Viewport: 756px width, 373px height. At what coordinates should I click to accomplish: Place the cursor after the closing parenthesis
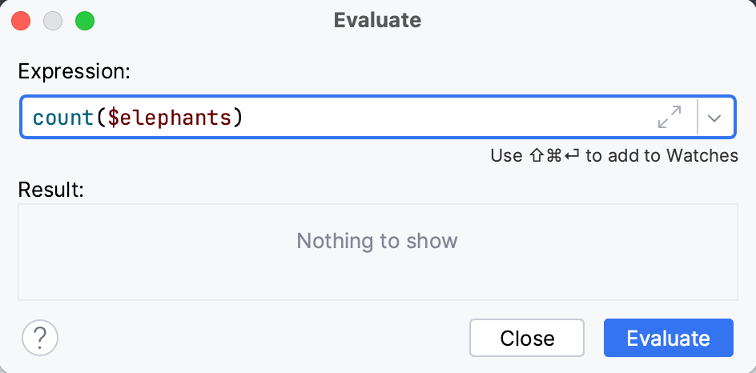[x=243, y=118]
